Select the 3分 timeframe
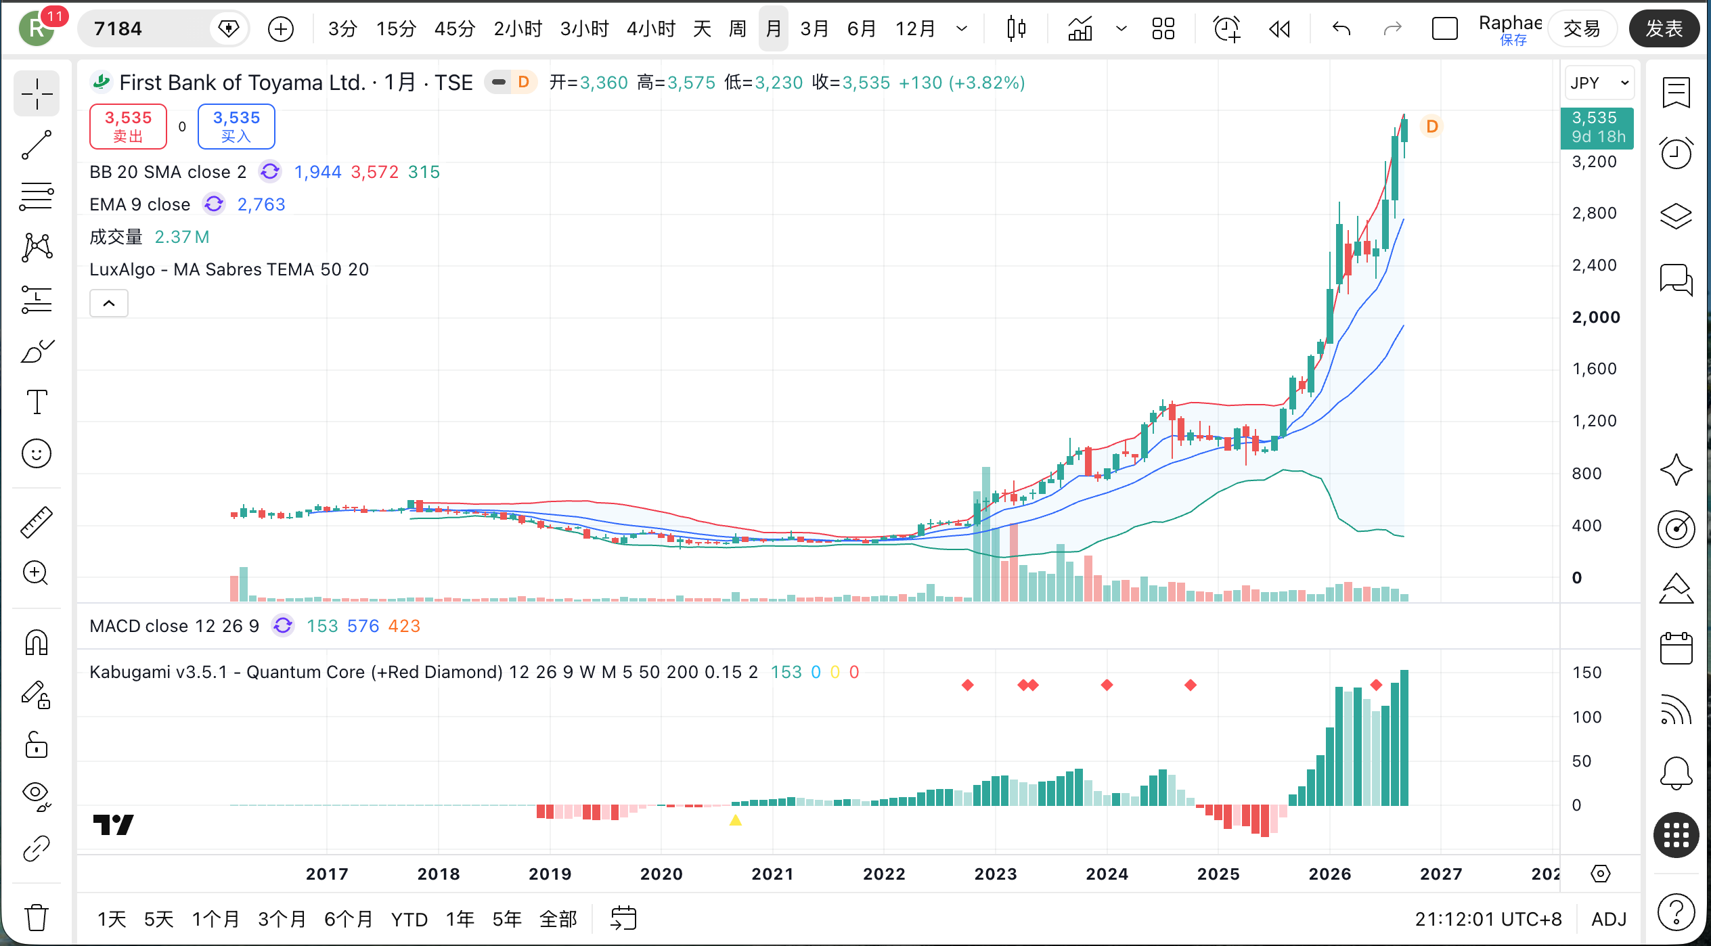Image resolution: width=1711 pixels, height=946 pixels. (x=342, y=29)
